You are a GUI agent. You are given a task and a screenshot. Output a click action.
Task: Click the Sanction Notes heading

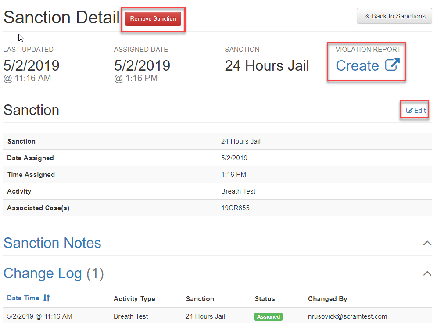pos(52,243)
